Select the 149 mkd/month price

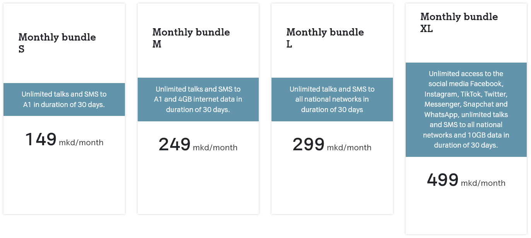[64, 139]
